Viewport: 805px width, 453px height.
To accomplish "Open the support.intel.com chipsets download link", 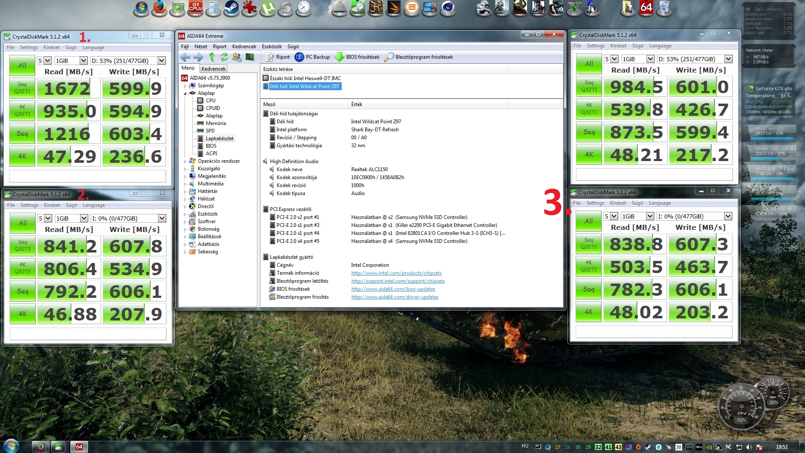I will 398,281.
